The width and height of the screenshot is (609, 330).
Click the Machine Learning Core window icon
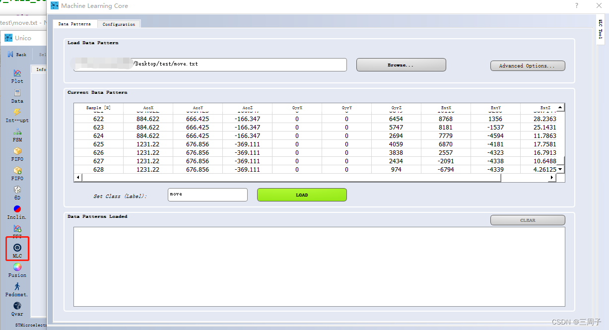point(55,6)
